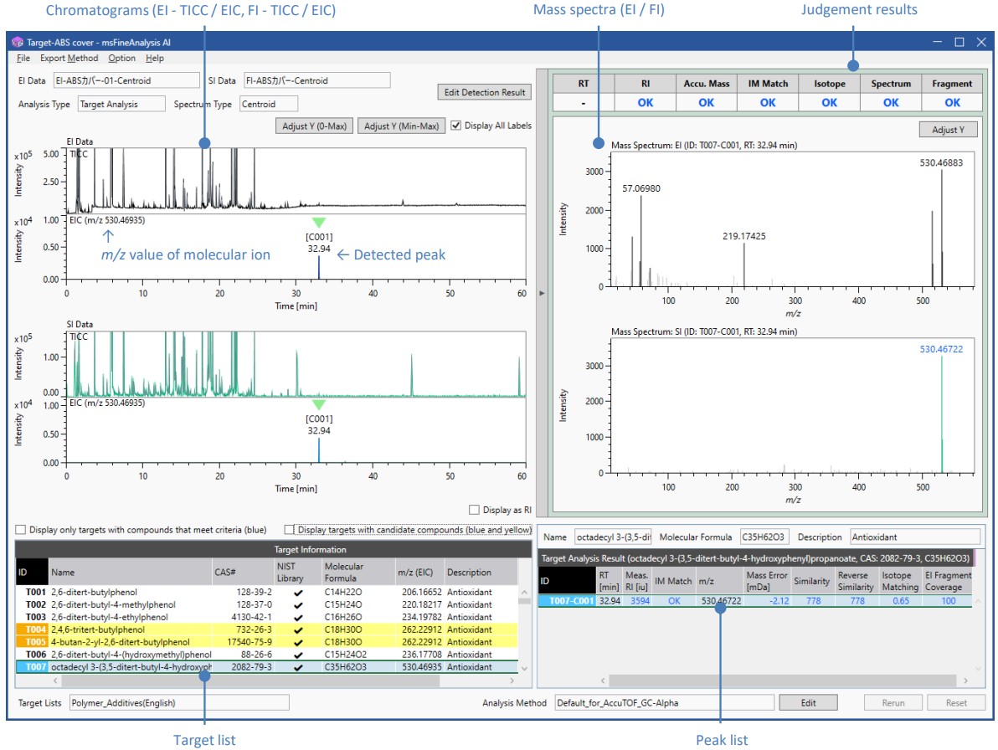This screenshot has width=998, height=750.
Task: Click the NIST Library checkmark for T001
Action: point(297,592)
